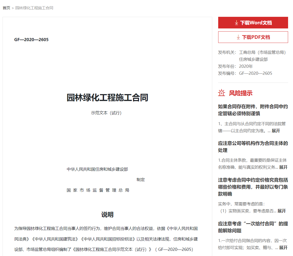293x256 pixels.
Task: Click the download arrow icon on PDF button
Action: click(238, 37)
